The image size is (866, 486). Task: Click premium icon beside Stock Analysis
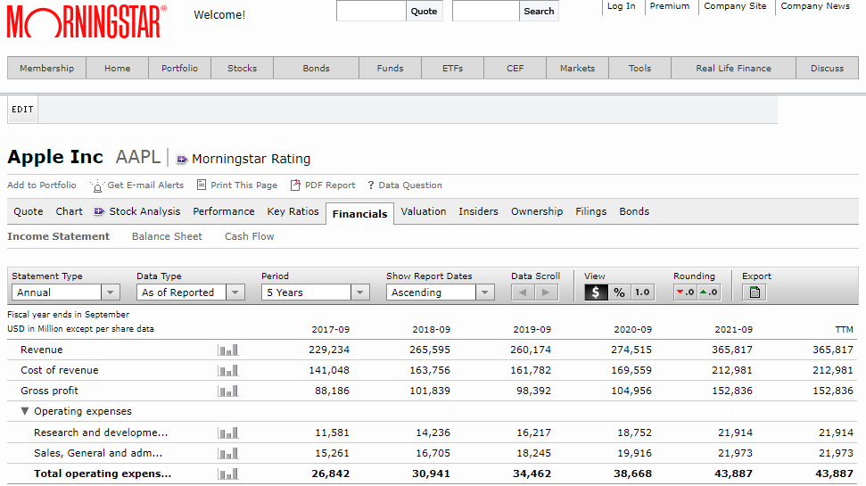coord(99,211)
